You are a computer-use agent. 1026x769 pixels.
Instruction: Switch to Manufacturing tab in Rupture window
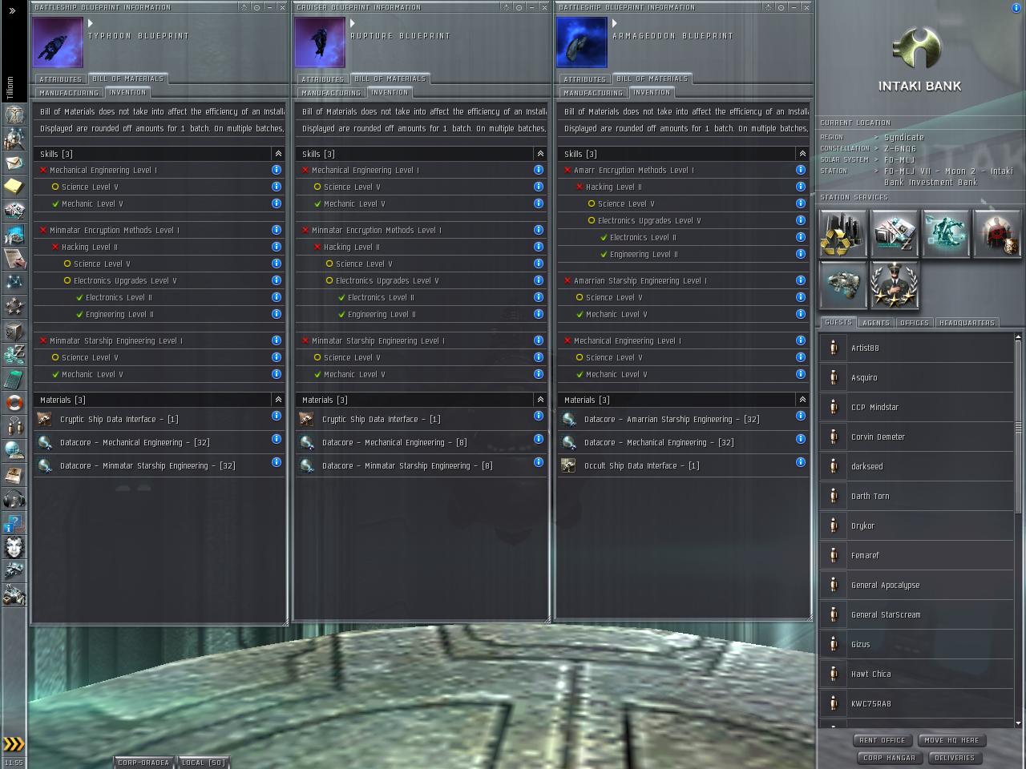click(331, 93)
